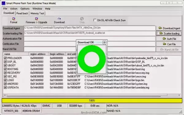This screenshot has width=184, height=115.
Task: Click the 4096Mb DRAM status cell
Action: click(31, 111)
